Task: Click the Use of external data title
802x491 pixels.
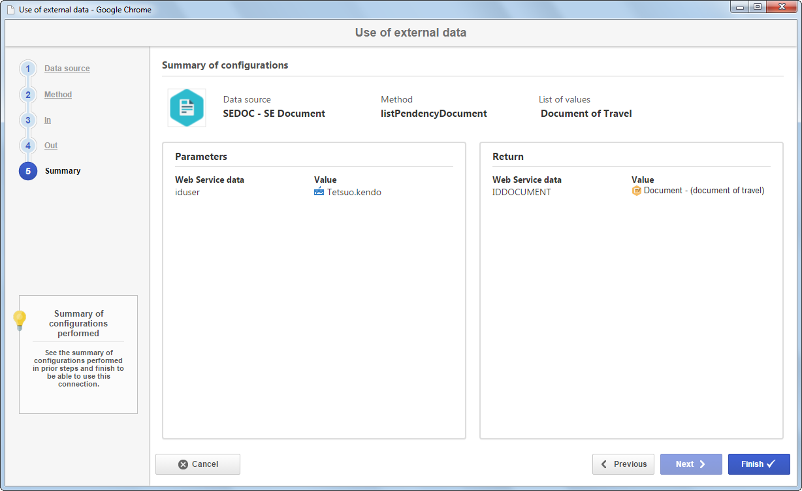Action: point(411,33)
